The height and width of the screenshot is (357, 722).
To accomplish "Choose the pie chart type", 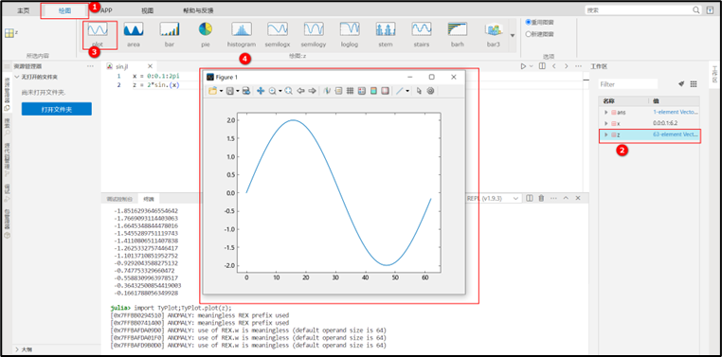I will 206,34.
